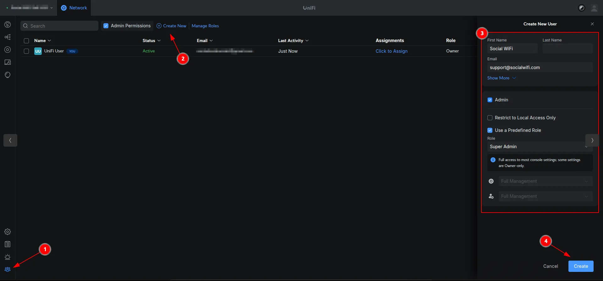Screen dimensions: 603x281
Task: Expand the Show More section
Action: tap(502, 78)
